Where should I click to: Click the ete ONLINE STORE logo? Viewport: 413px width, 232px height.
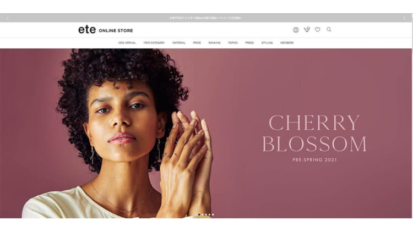(x=106, y=30)
